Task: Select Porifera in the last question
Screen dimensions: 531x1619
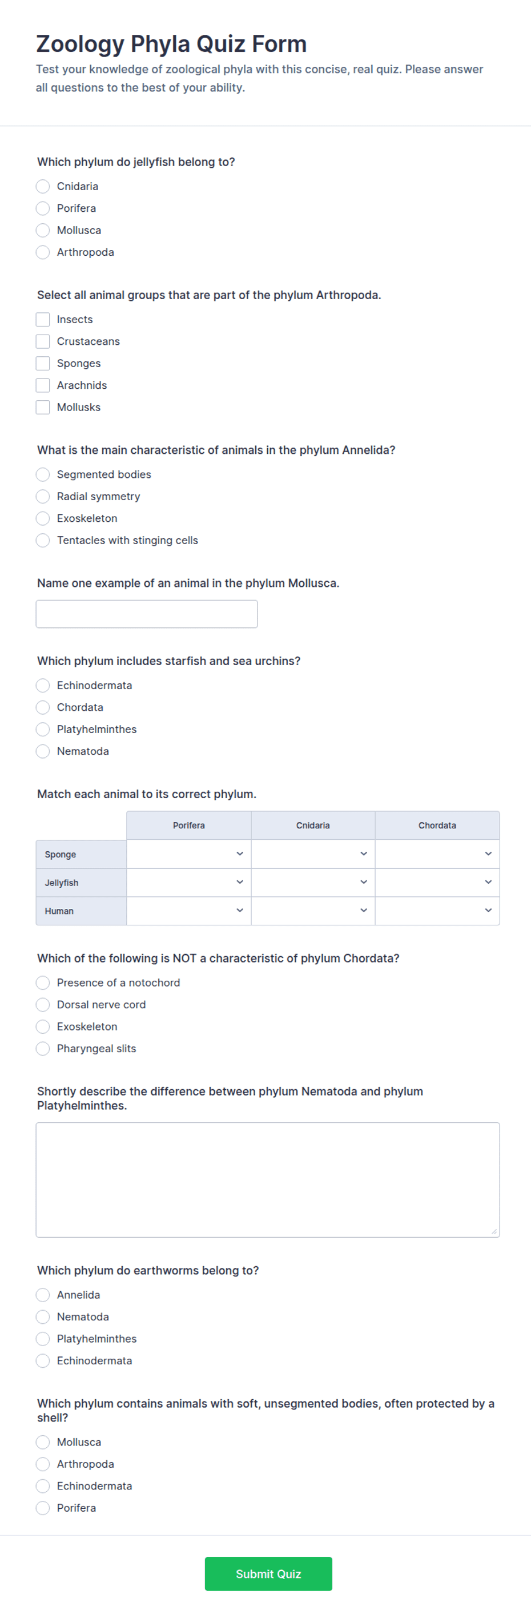Action: click(43, 1508)
